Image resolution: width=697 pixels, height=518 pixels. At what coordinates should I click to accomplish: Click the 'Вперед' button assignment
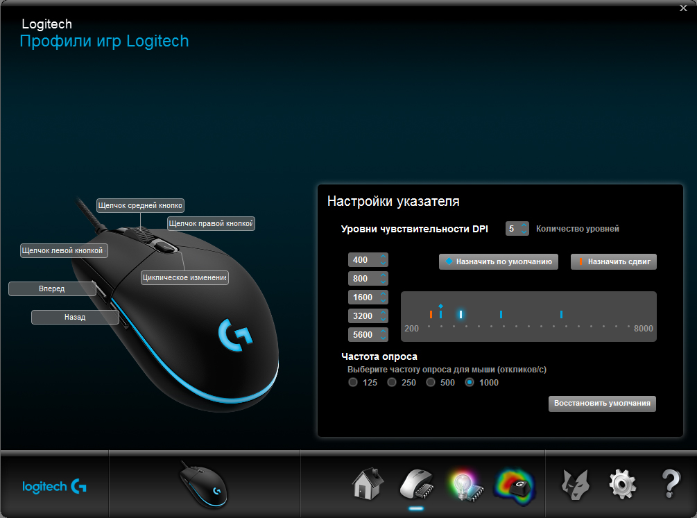52,288
